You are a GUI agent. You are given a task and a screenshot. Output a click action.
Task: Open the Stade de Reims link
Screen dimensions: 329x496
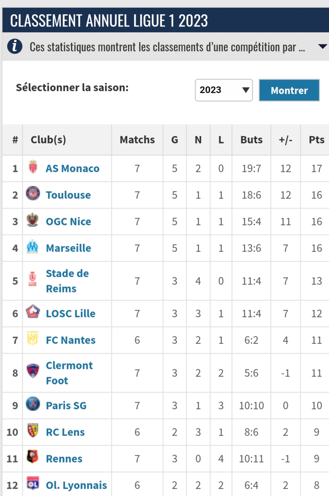coord(67,281)
